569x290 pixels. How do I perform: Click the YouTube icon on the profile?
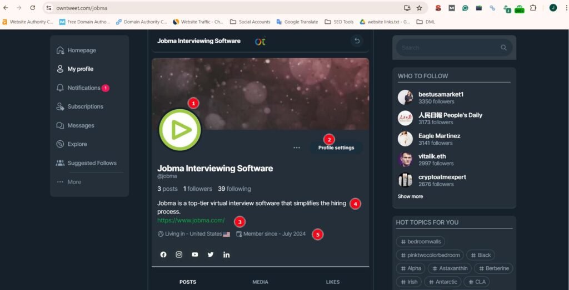coord(195,255)
